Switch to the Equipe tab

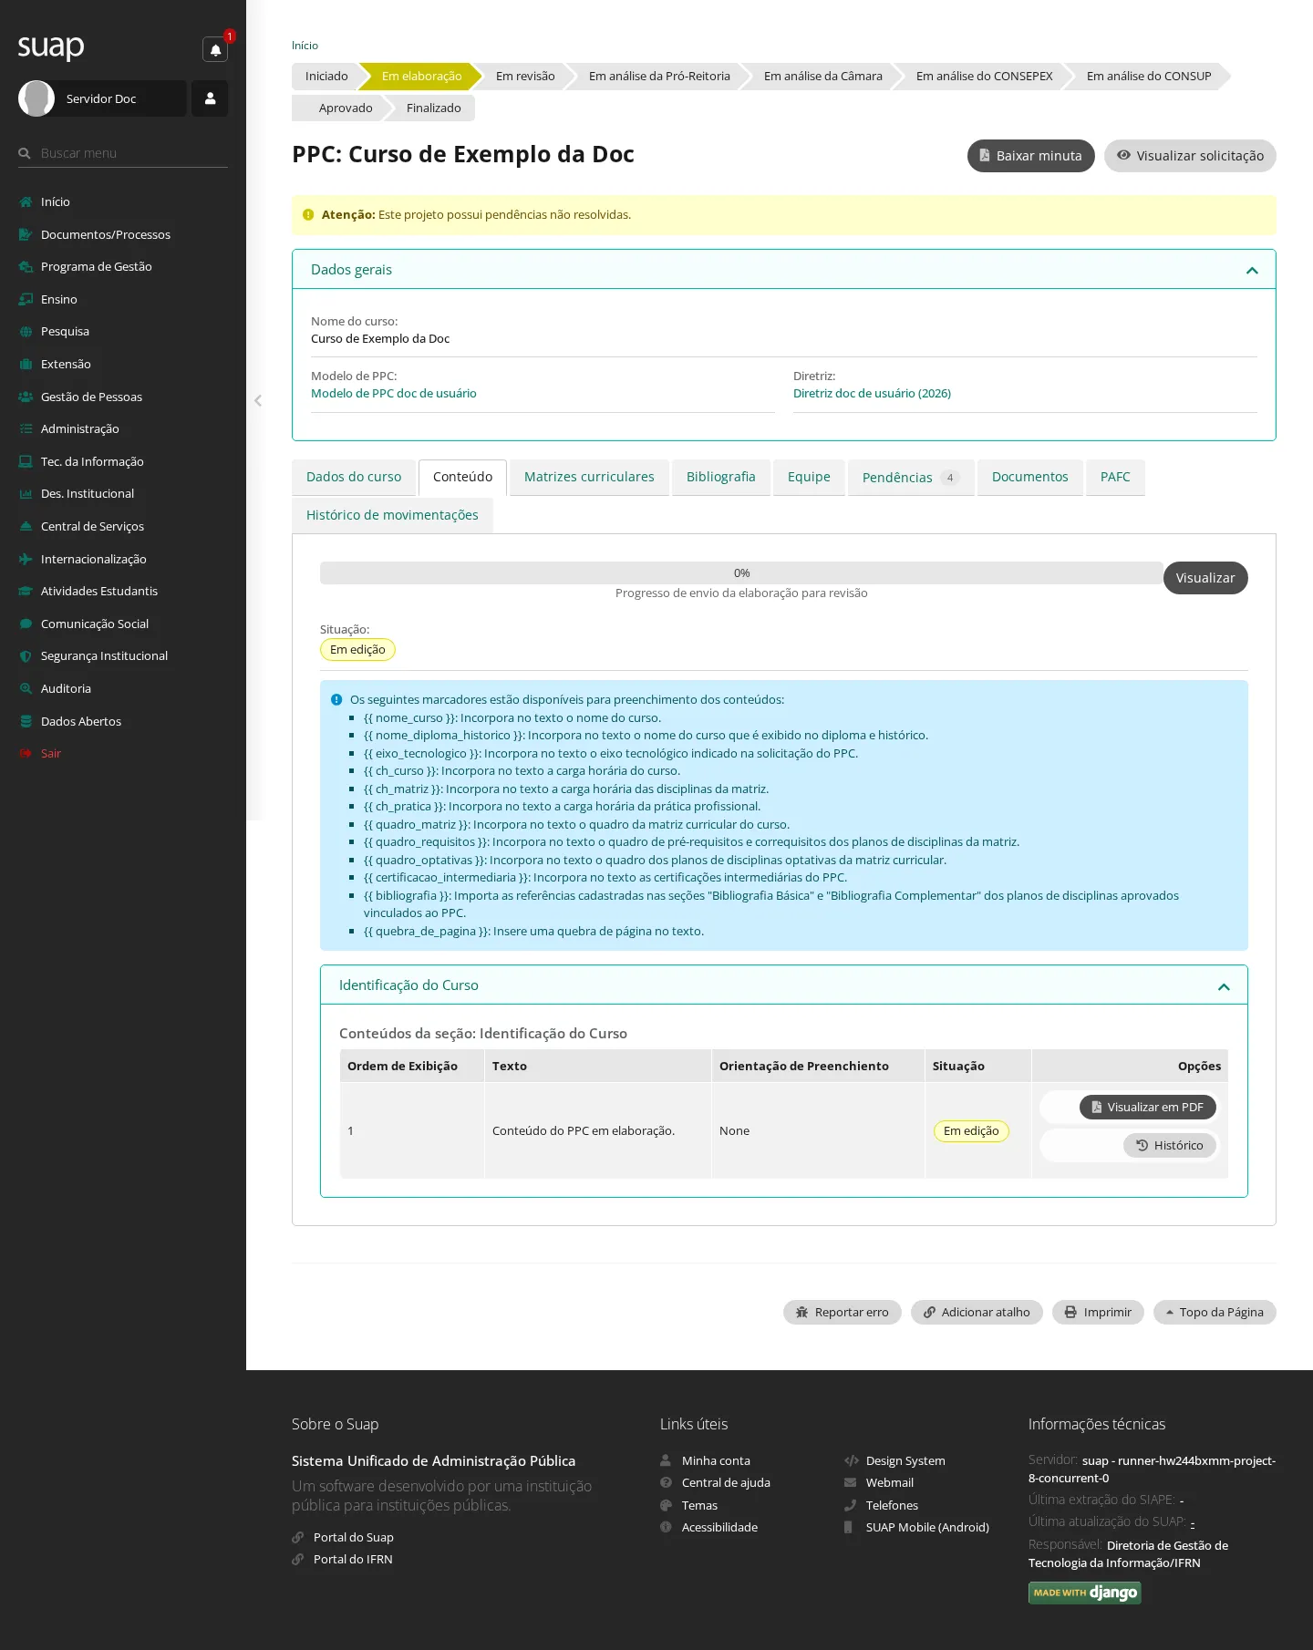pyautogui.click(x=809, y=477)
